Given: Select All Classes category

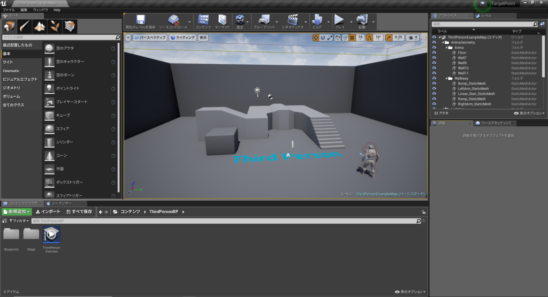Looking at the screenshot, I should coord(13,105).
